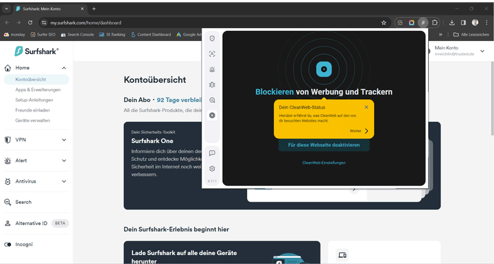The image size is (494, 264).
Task: Open Freunde einladen
Action: coord(32,110)
